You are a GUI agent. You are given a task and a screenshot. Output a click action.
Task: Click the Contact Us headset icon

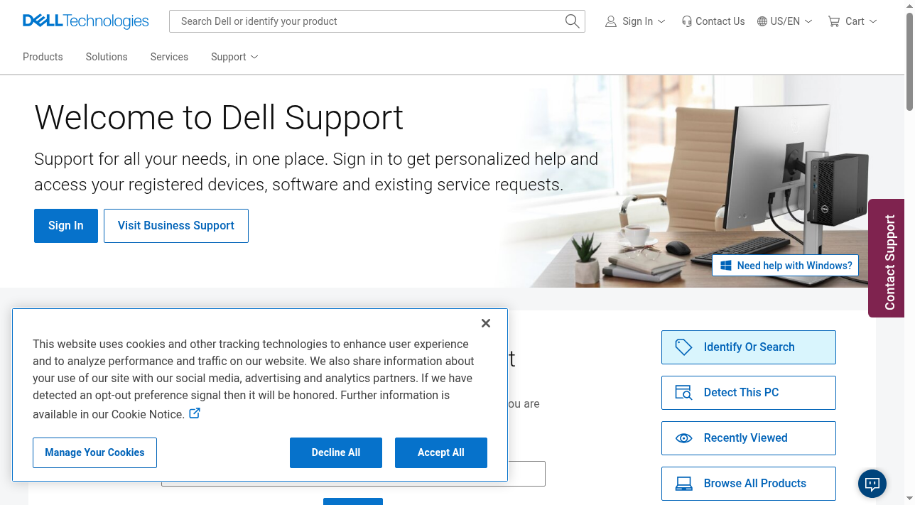click(x=686, y=21)
